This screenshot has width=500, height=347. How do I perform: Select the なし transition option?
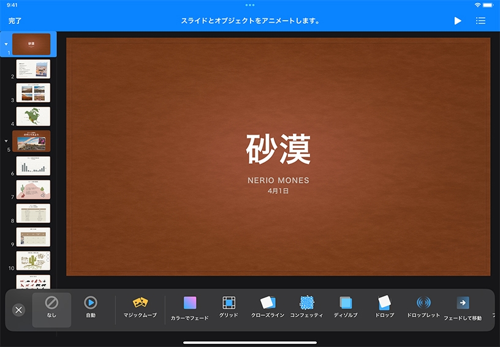coord(51,308)
